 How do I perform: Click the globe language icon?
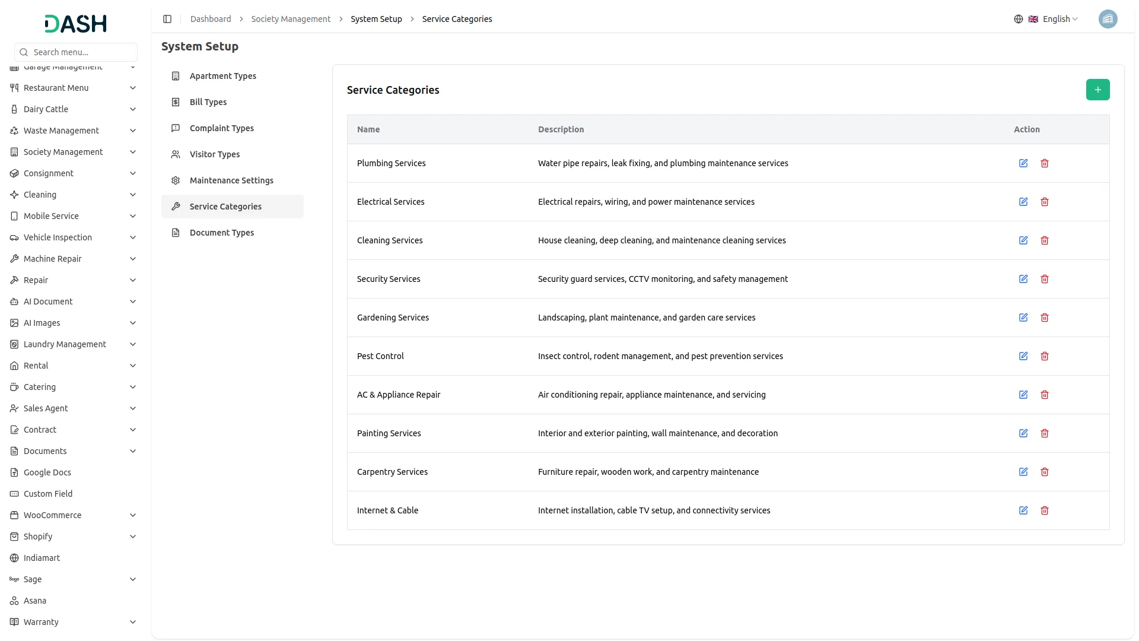(x=1019, y=19)
